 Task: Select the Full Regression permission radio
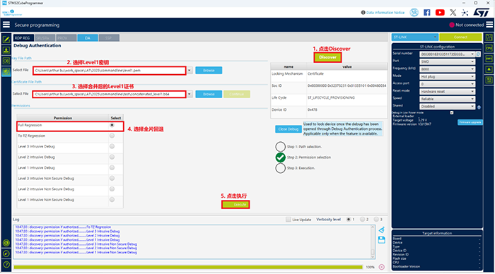[x=112, y=125]
